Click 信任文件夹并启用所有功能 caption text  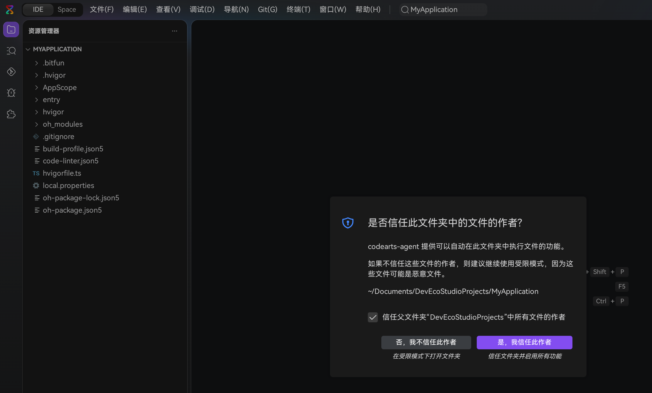point(525,356)
